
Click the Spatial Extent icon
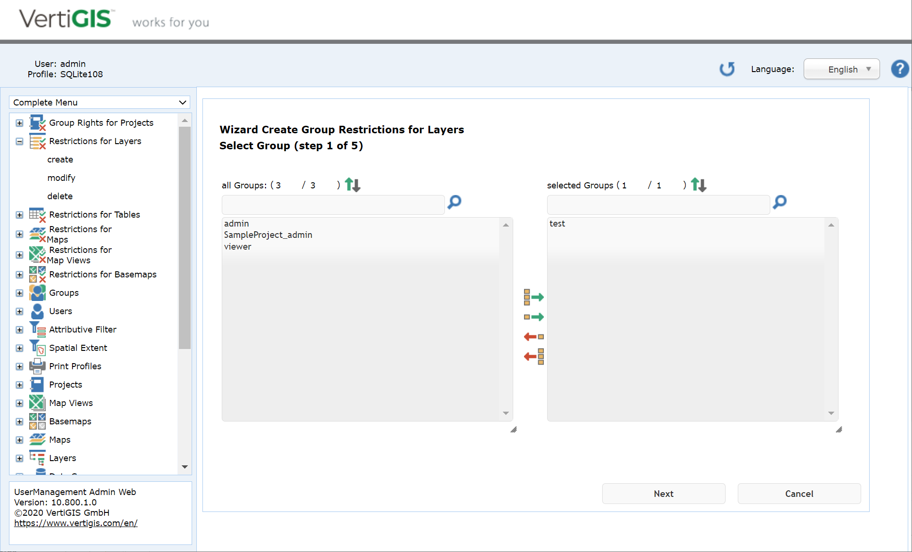tap(37, 348)
